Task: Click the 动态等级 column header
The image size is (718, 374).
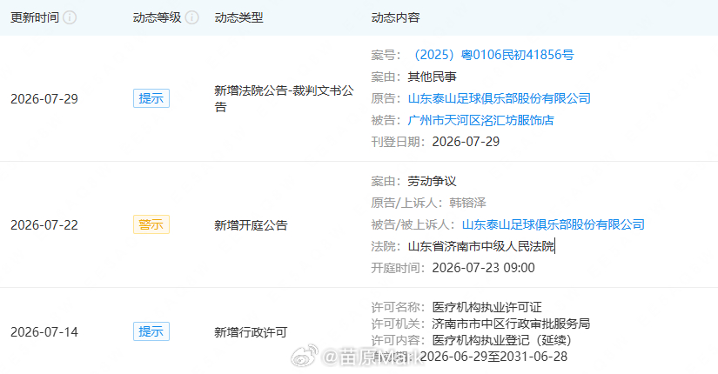Action: coord(157,18)
